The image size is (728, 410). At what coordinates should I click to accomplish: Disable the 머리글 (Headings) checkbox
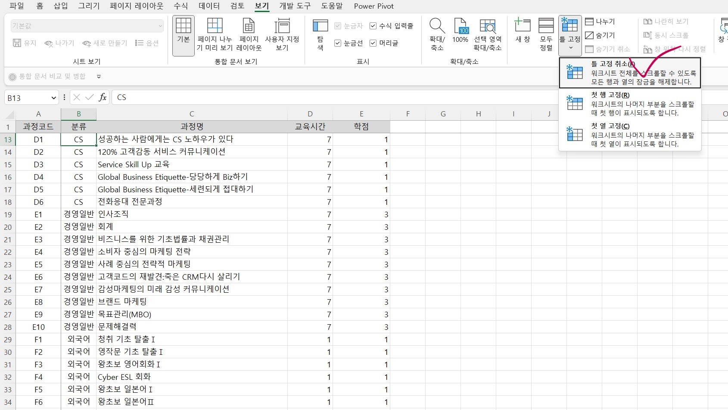pos(372,43)
